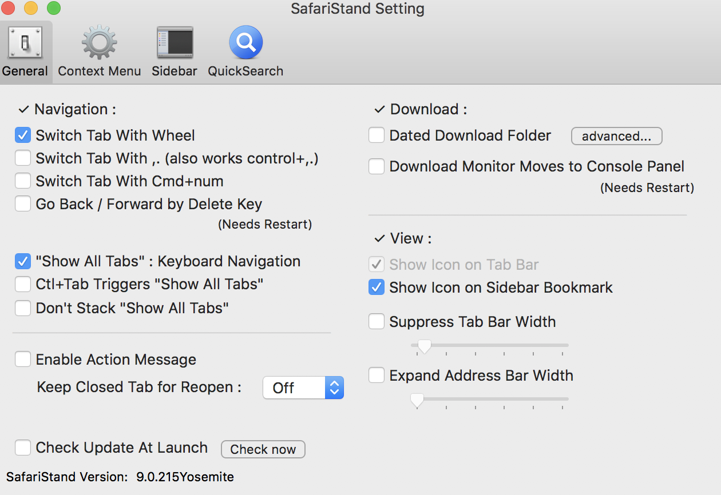Toggle Switch Tab With Wheel checkbox
The image size is (721, 495).
pos(23,135)
